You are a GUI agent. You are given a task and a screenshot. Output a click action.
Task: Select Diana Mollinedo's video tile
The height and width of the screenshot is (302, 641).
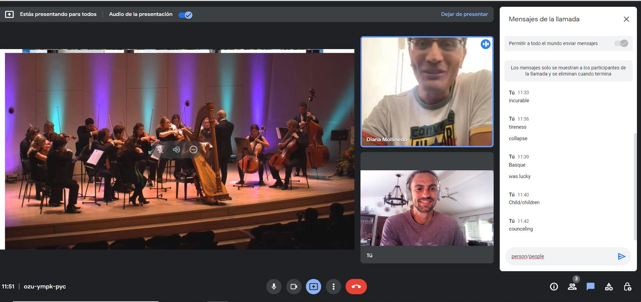click(427, 91)
